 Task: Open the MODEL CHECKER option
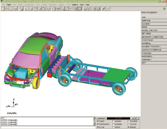154,30
